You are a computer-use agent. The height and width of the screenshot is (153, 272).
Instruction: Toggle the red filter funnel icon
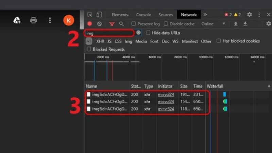point(112,24)
